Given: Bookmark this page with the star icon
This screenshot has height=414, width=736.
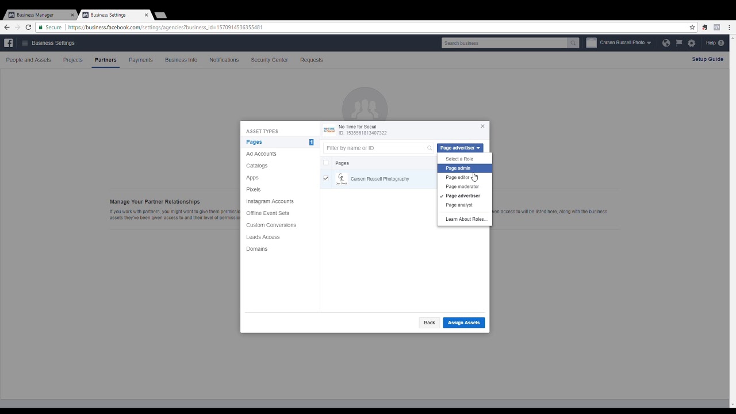Looking at the screenshot, I should click(x=692, y=27).
